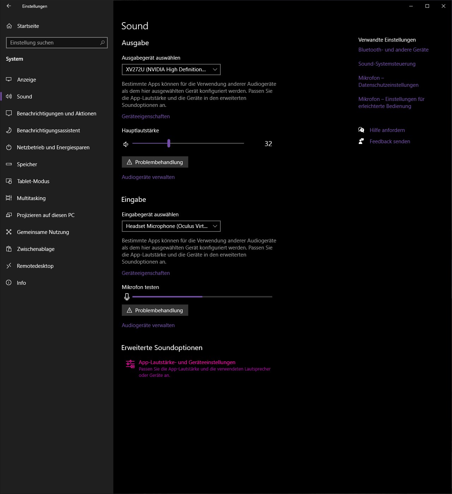Click Problembehandlung under Mikrofon testen
The image size is (452, 494).
click(155, 311)
